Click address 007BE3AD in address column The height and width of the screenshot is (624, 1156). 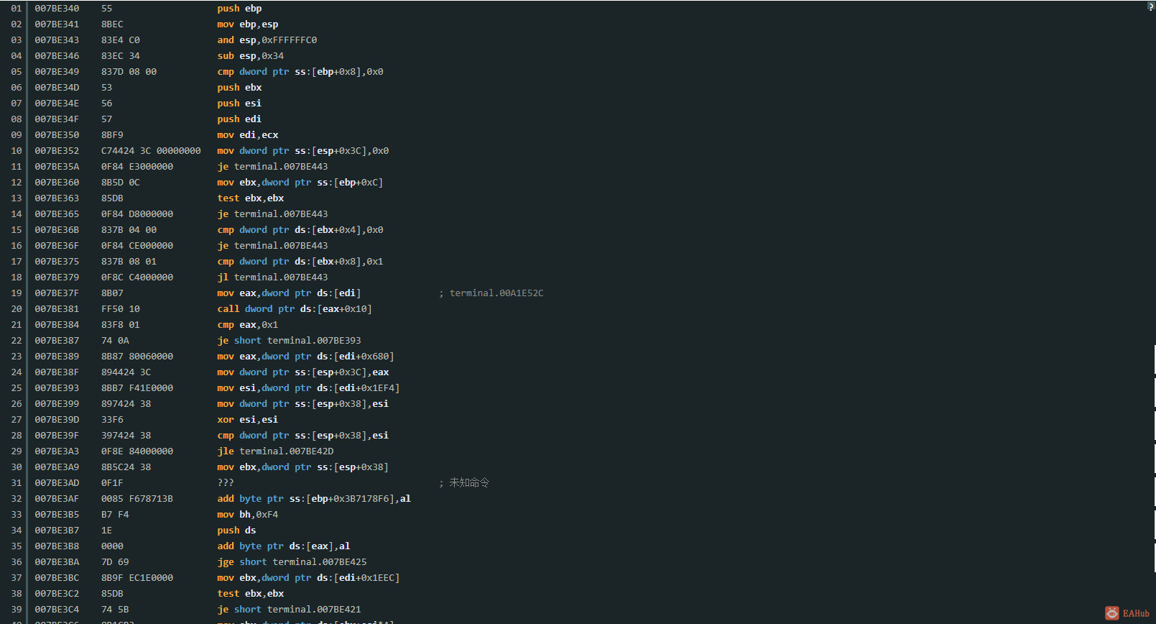[57, 483]
